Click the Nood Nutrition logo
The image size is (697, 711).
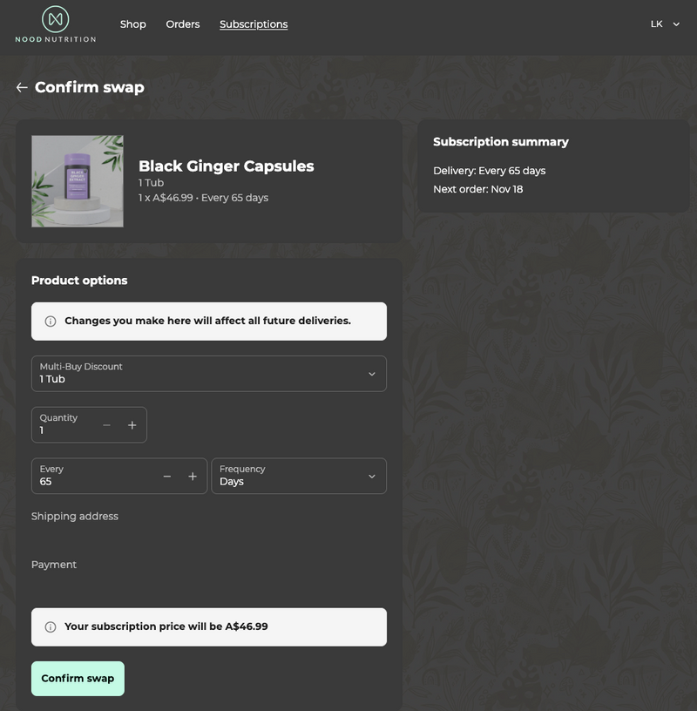tap(56, 24)
